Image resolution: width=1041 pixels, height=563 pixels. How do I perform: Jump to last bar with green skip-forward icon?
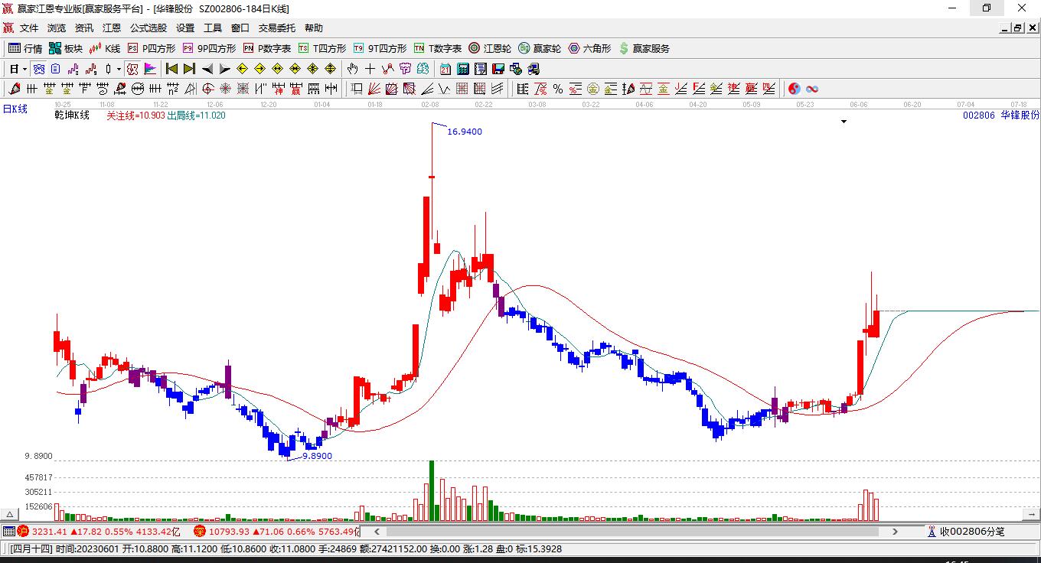click(x=189, y=69)
